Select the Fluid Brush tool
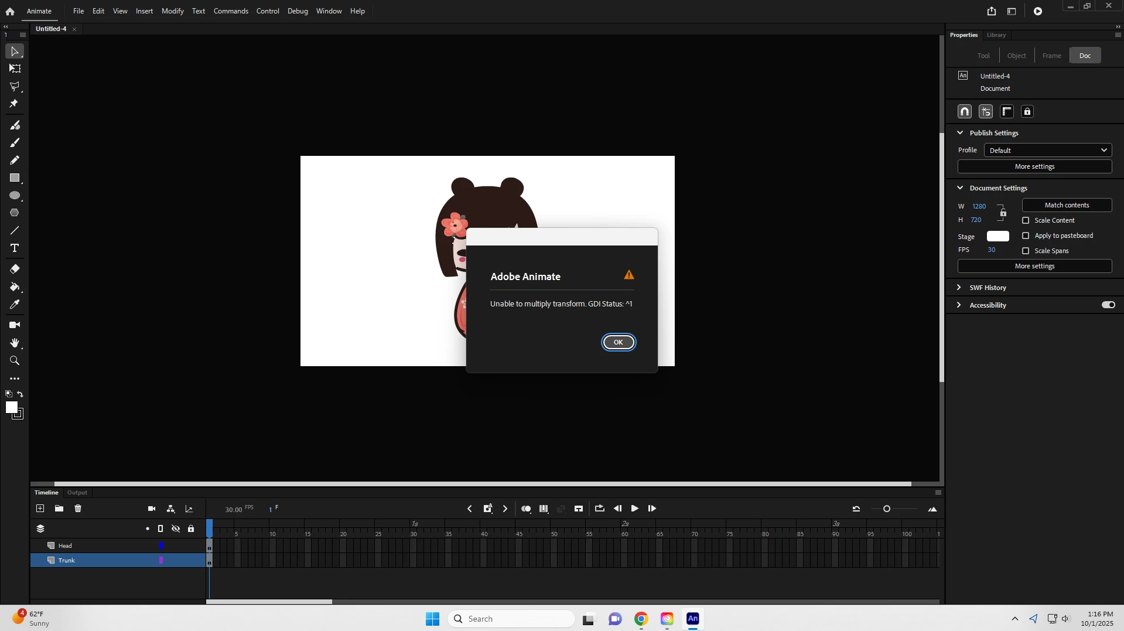Image resolution: width=1124 pixels, height=631 pixels. 15,125
